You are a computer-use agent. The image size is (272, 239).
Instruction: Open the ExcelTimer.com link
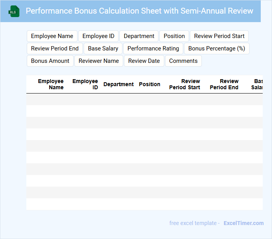pos(243,223)
